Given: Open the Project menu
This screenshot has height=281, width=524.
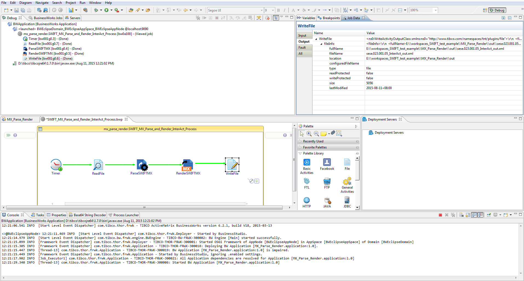Looking at the screenshot, I should tap(71, 3).
